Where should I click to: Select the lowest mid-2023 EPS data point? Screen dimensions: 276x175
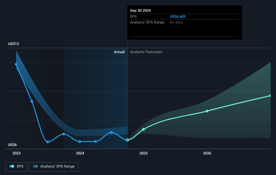[x=48, y=142]
